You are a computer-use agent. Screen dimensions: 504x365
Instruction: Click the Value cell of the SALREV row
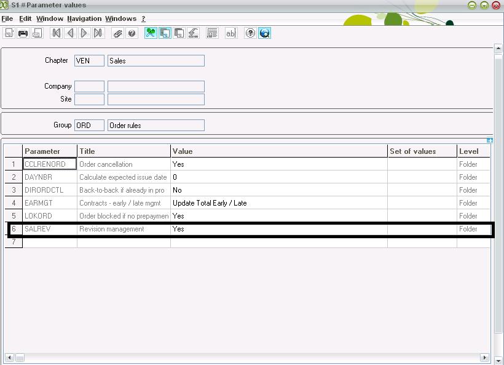point(279,229)
